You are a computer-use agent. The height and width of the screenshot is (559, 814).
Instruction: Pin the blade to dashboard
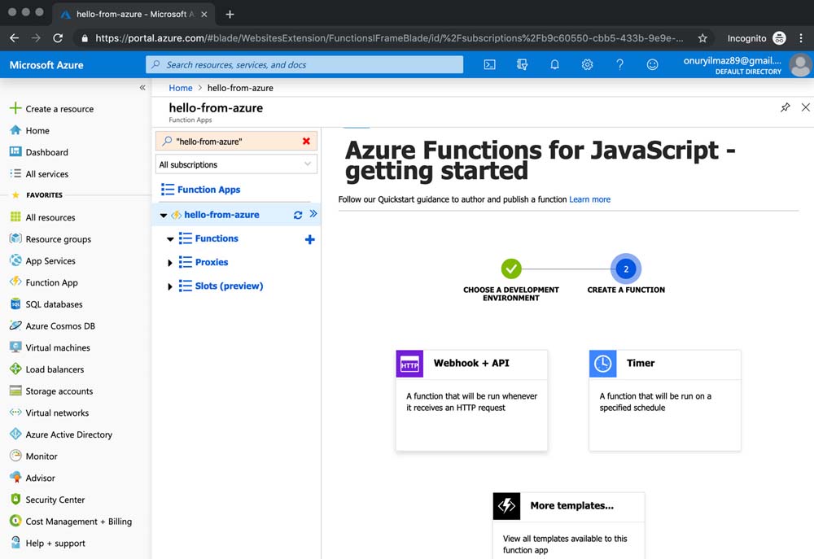tap(785, 107)
